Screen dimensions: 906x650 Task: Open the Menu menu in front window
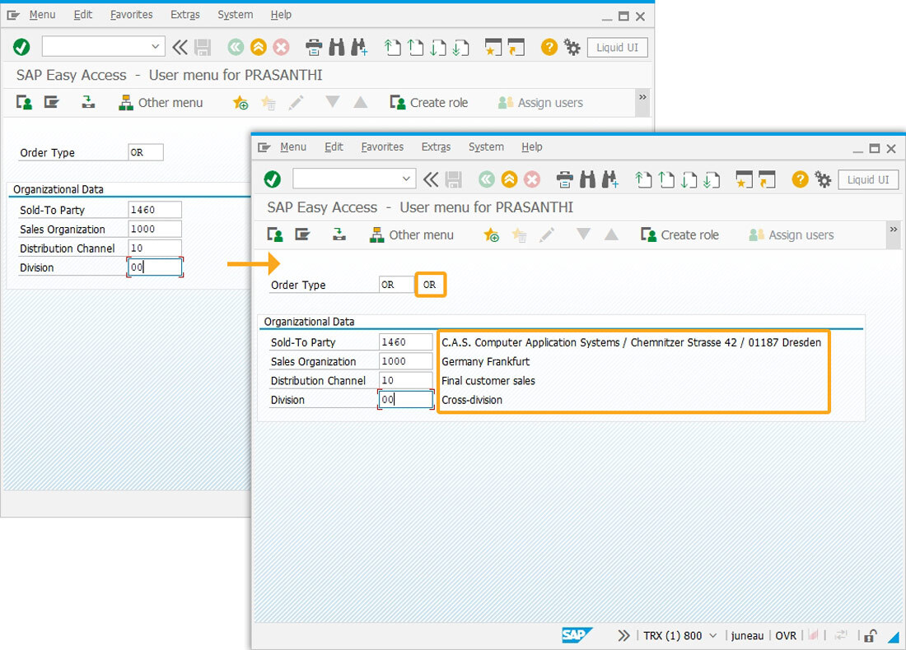click(293, 146)
